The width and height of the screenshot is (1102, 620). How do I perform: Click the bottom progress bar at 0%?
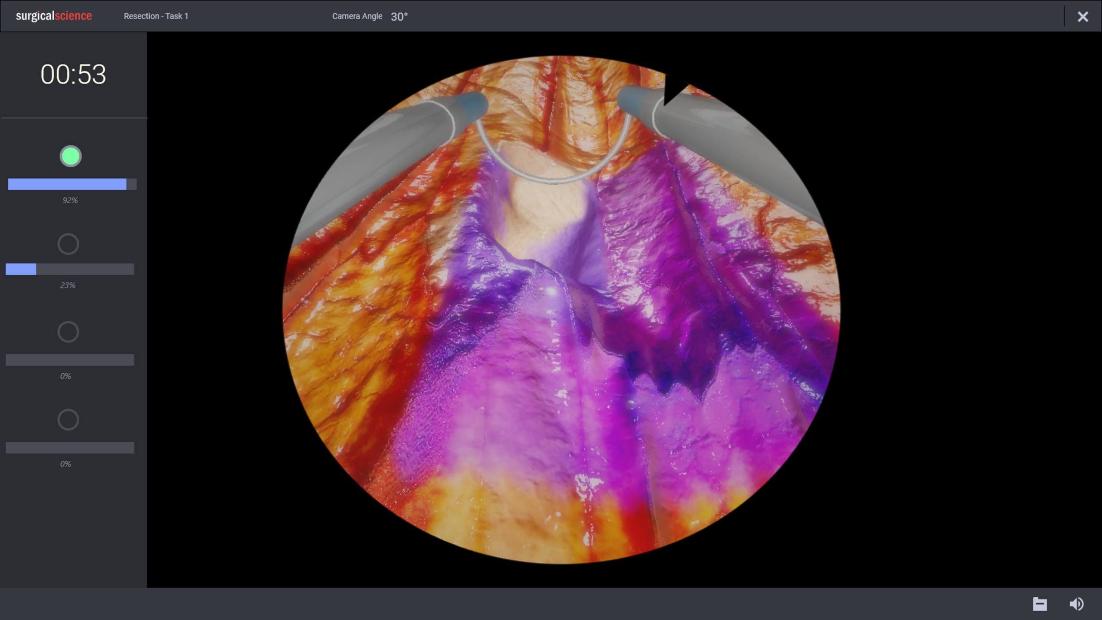(70, 448)
